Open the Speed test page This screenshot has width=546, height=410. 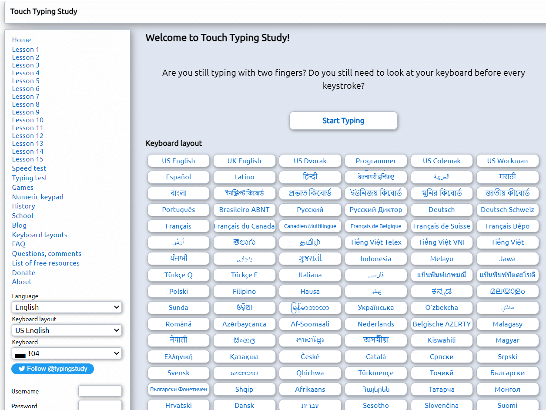point(29,168)
